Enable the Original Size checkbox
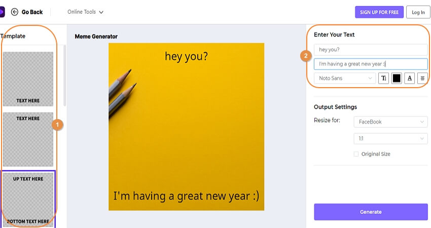Image resolution: width=431 pixels, height=228 pixels. (x=356, y=154)
